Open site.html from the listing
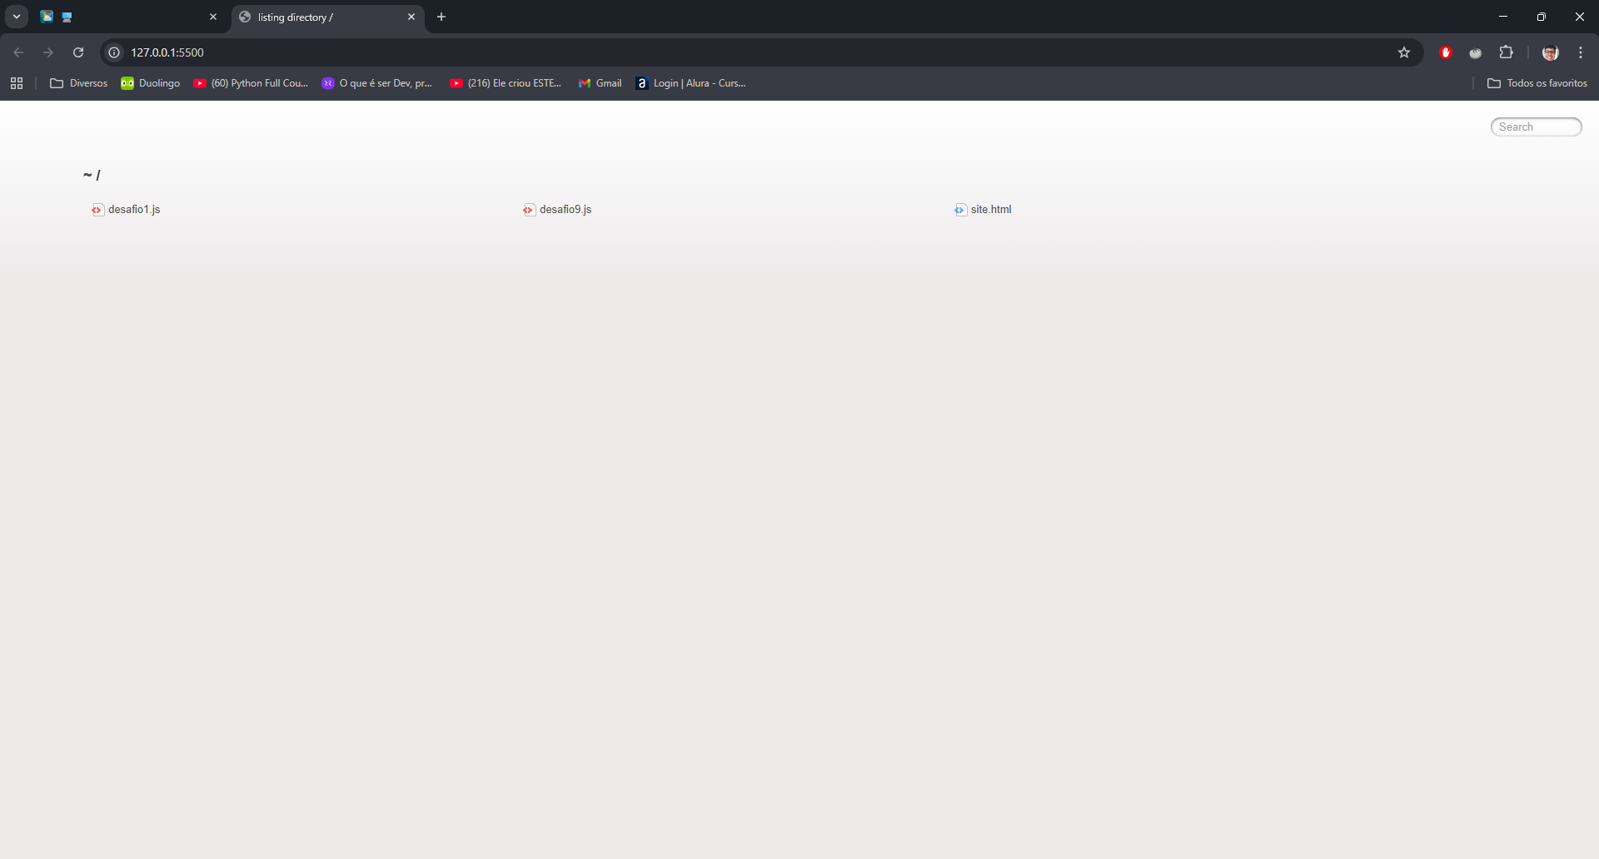 pos(992,209)
